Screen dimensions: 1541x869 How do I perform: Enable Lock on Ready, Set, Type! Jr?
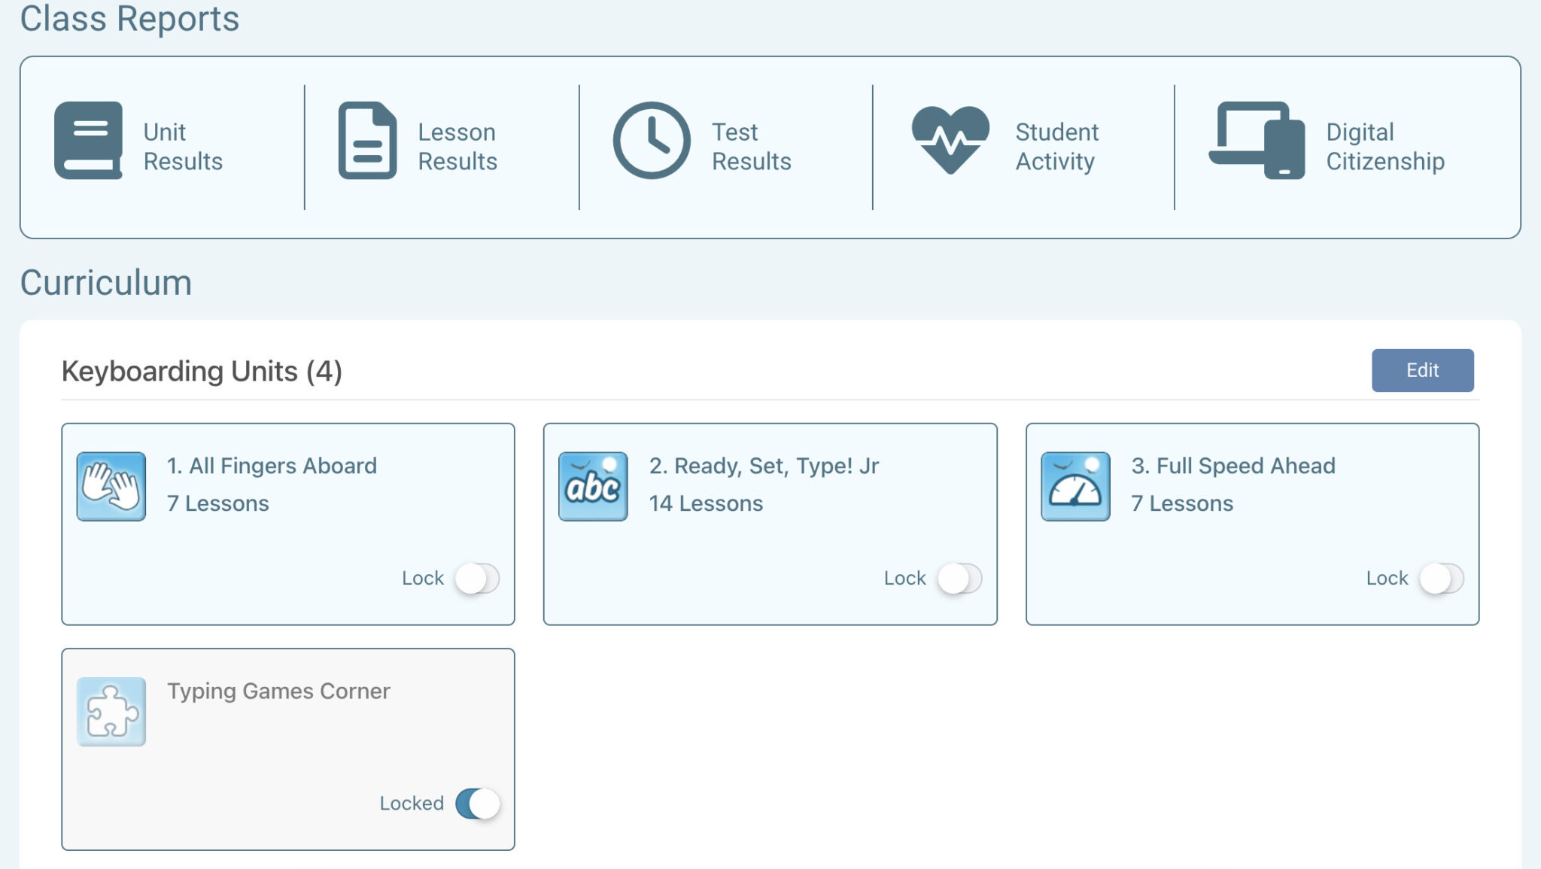[x=959, y=579]
